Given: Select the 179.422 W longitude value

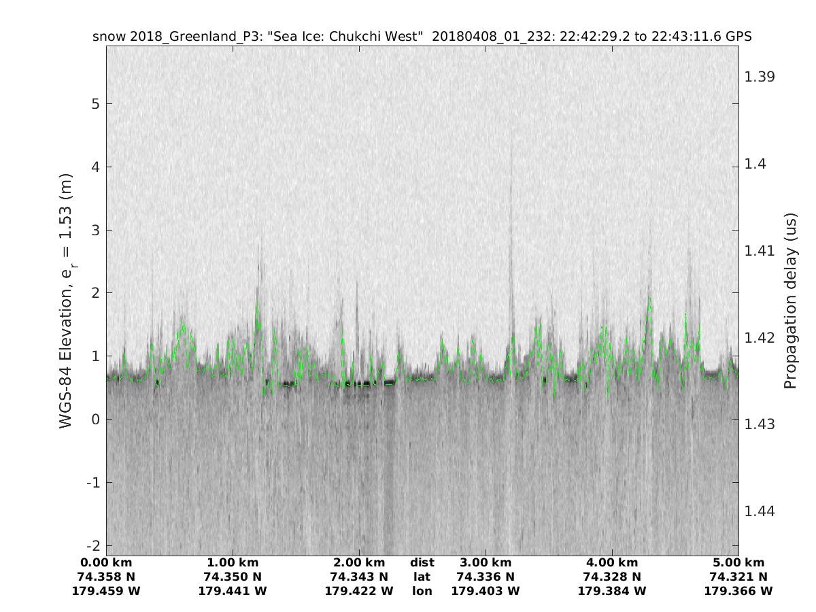Looking at the screenshot, I should point(359,591).
